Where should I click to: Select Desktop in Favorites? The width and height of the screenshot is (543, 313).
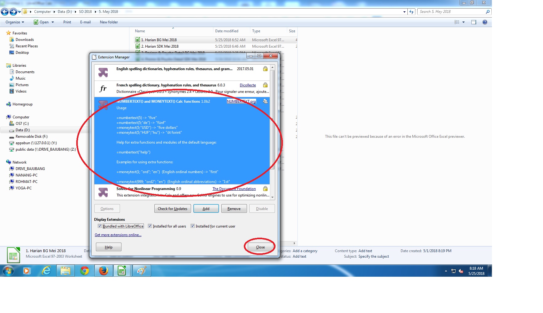(x=22, y=53)
